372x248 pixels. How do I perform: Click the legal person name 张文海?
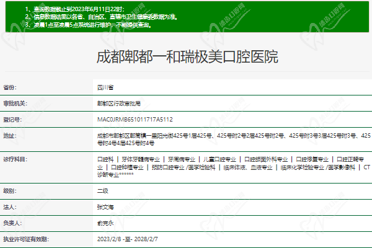pos(105,207)
